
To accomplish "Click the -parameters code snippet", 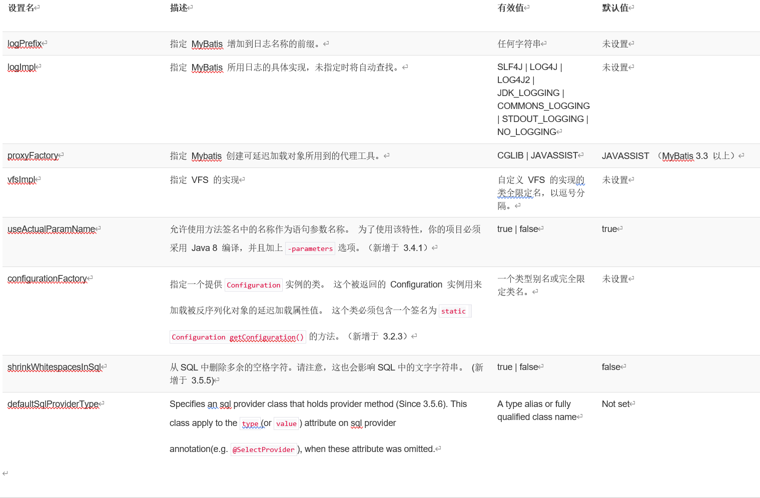I will (x=310, y=248).
